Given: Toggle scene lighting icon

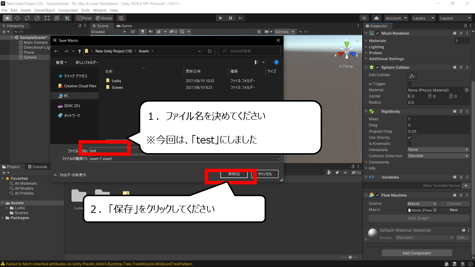Looking at the screenshot, I should 142,32.
